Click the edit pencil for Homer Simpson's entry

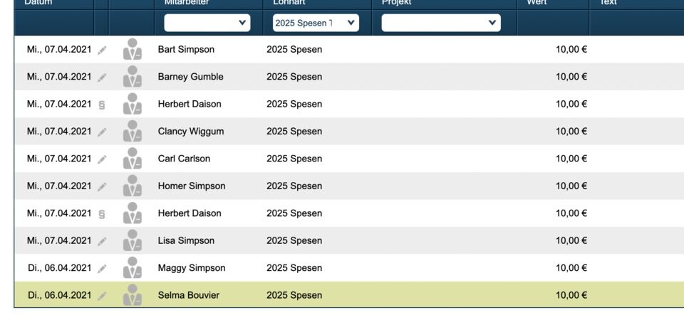(x=103, y=186)
